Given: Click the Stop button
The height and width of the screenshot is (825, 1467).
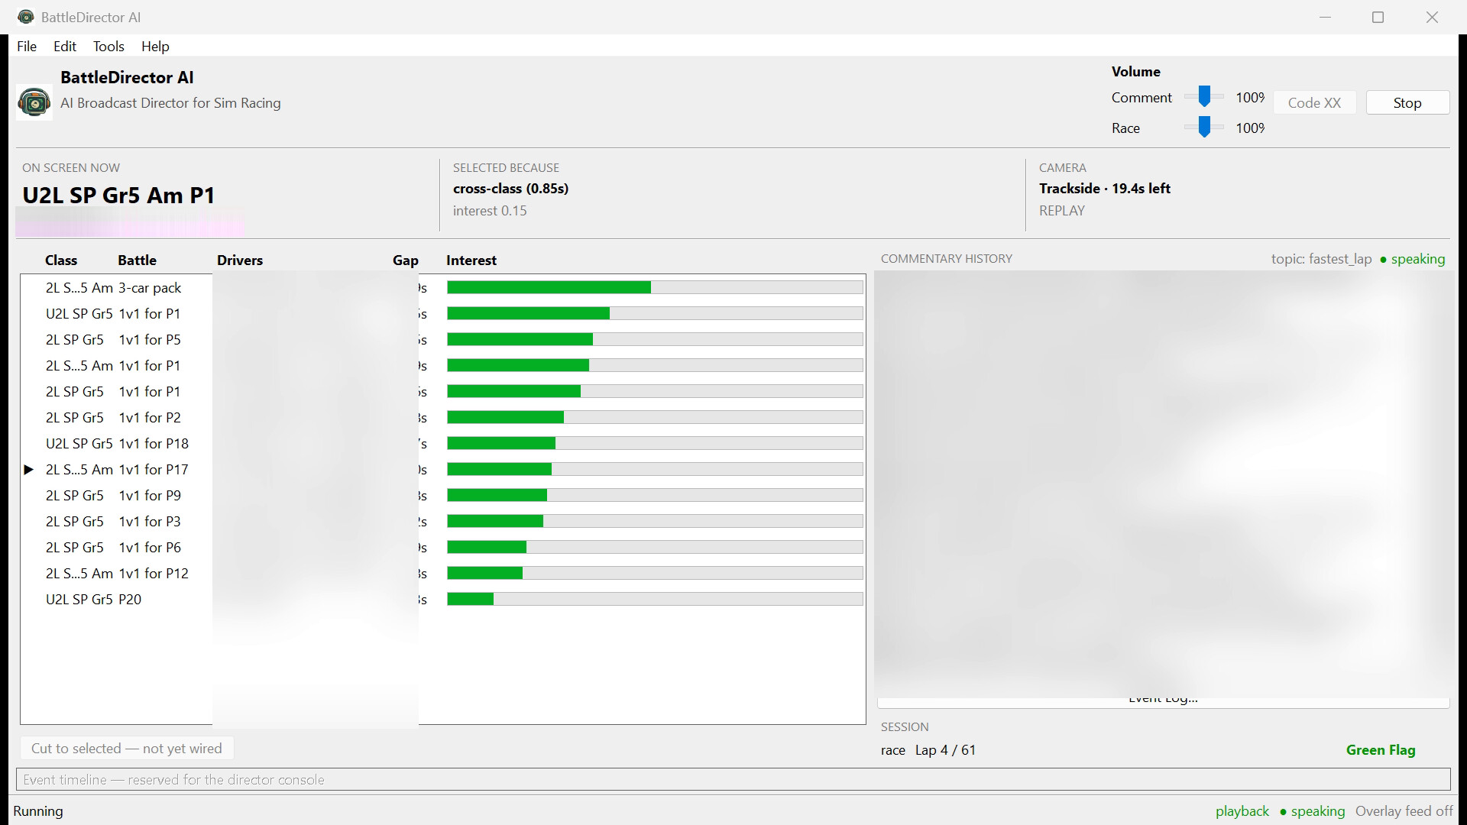Looking at the screenshot, I should click(1407, 103).
